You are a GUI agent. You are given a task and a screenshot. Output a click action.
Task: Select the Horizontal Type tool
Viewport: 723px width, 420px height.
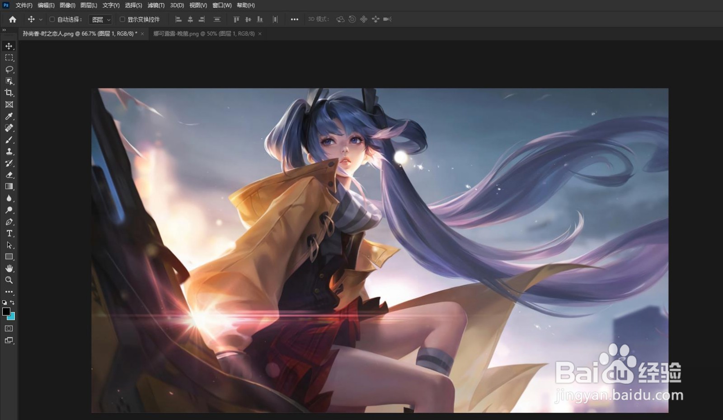[x=9, y=233]
